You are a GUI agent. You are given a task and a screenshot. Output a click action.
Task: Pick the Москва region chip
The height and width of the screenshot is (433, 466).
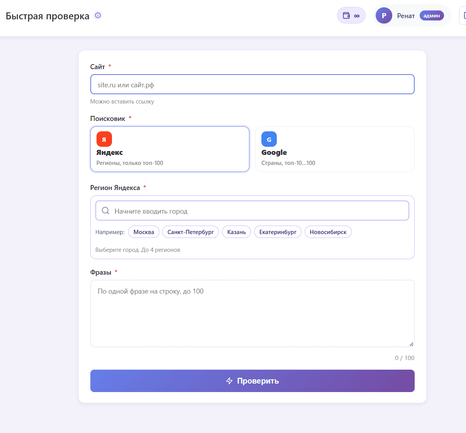click(x=144, y=232)
